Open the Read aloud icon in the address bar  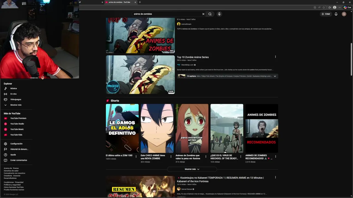pyautogui.click(x=319, y=7)
